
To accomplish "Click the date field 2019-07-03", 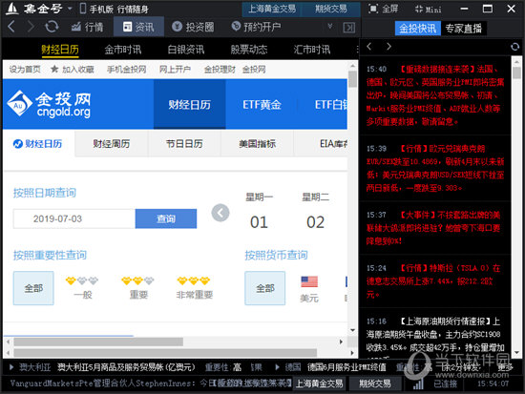I will [74, 218].
